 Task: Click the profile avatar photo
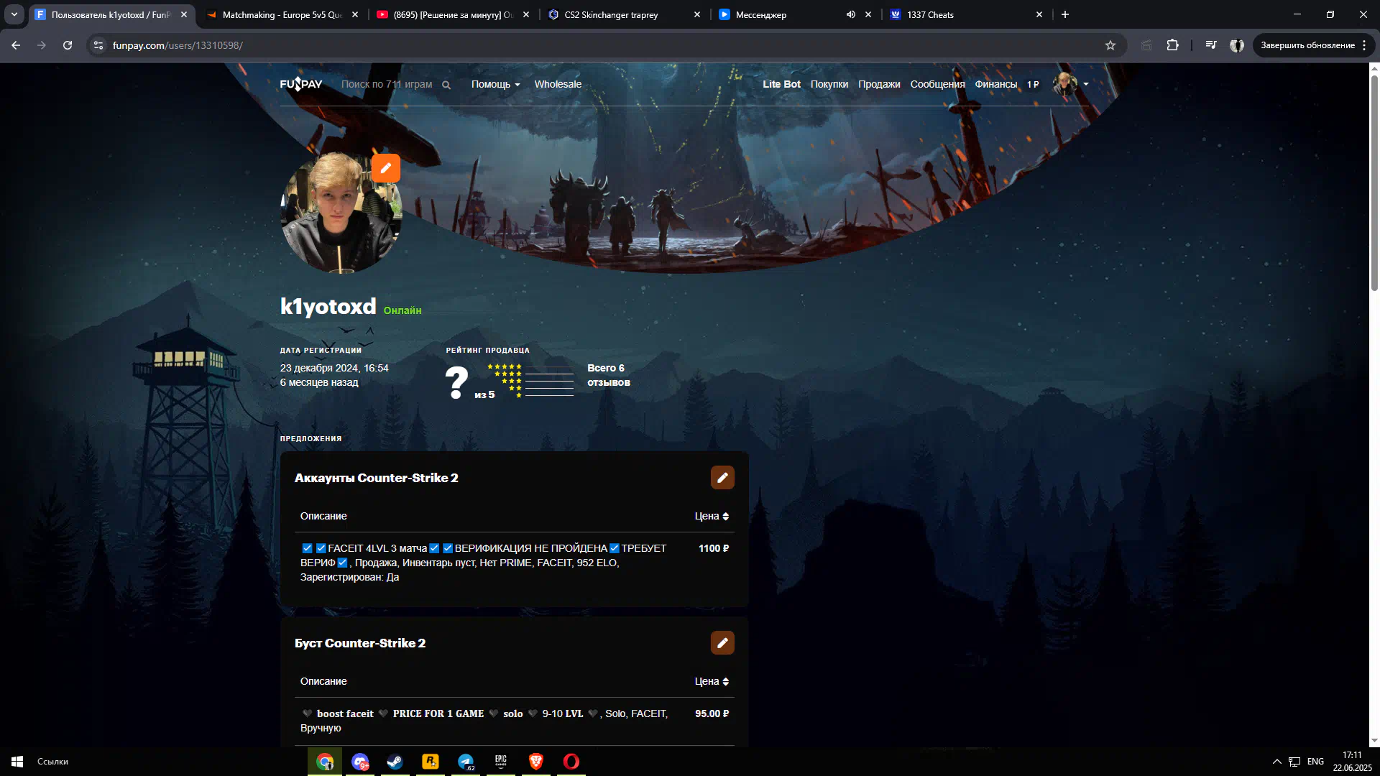coord(341,213)
